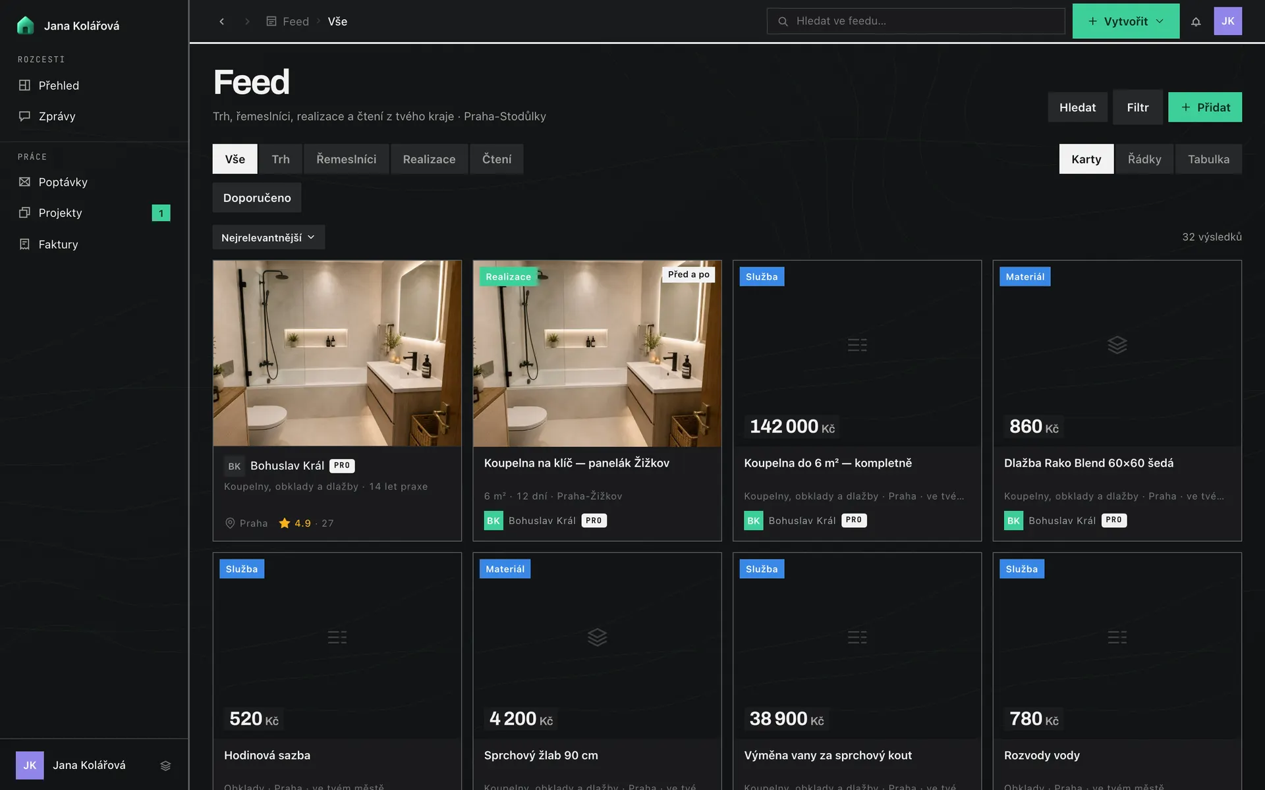
Task: Open notifications bell
Action: point(1196,21)
